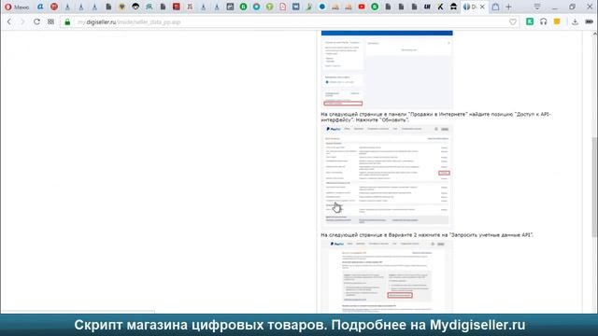Open the Opera Menu button
This screenshot has width=598, height=336.
tap(17, 7)
